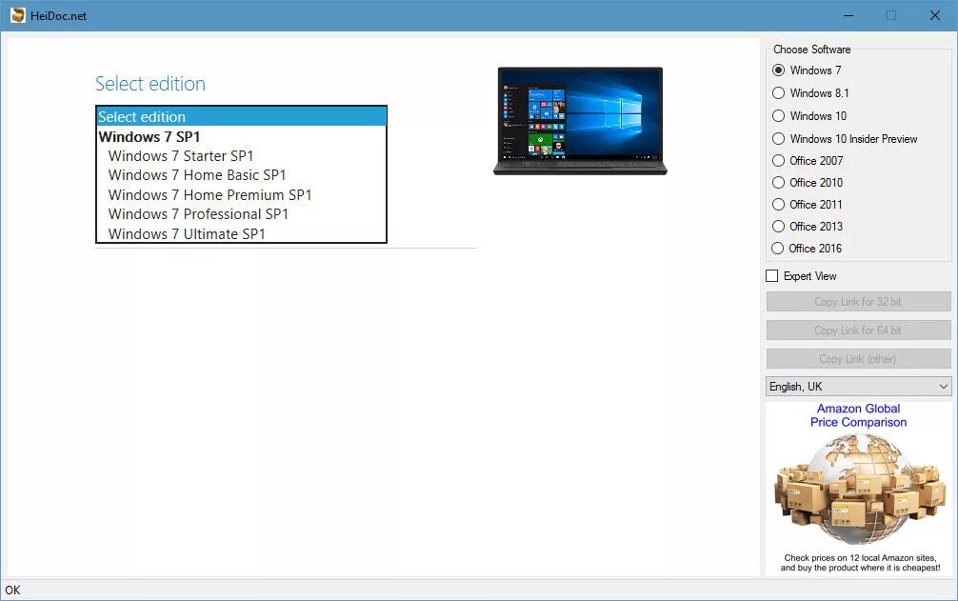This screenshot has height=601, width=958.
Task: Click the Copy Link (other) button
Action: (x=858, y=359)
